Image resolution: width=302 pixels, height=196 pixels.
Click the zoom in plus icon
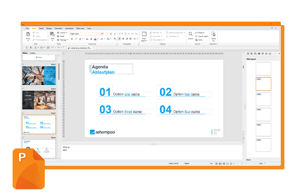point(256,163)
